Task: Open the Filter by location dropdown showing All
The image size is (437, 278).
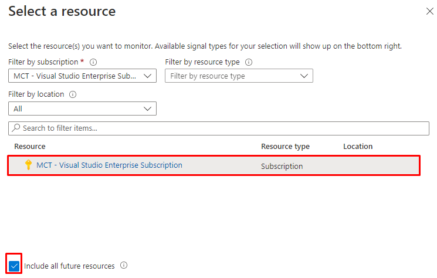Action: (82, 109)
